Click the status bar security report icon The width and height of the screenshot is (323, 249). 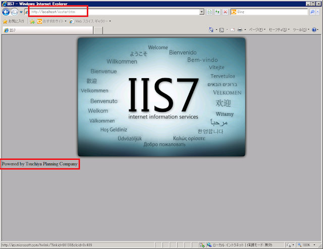point(202,245)
